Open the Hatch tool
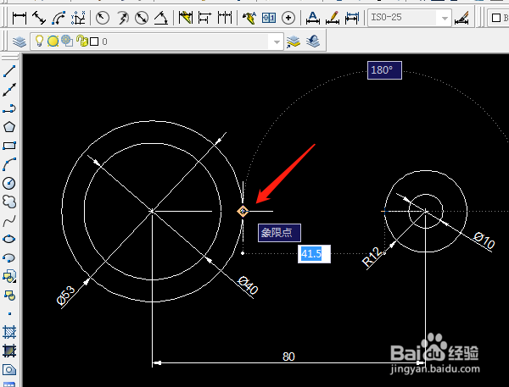 [9, 332]
